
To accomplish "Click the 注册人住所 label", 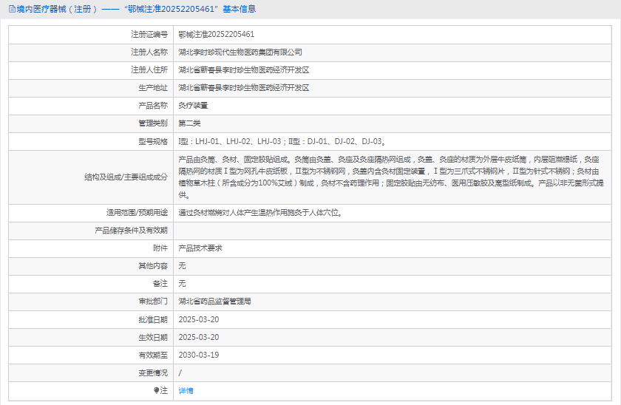I will [149, 70].
